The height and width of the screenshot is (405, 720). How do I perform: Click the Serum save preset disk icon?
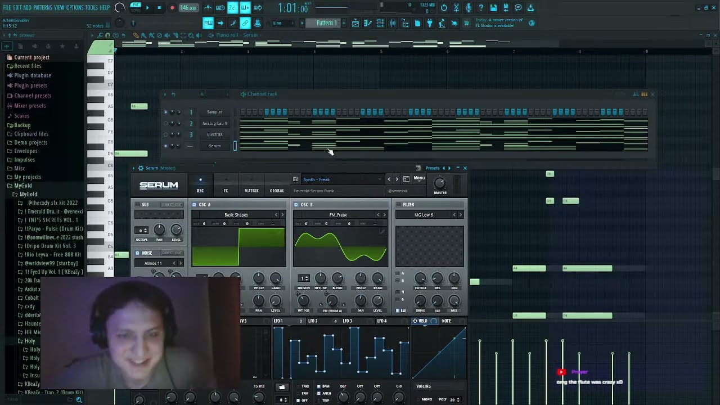click(295, 179)
